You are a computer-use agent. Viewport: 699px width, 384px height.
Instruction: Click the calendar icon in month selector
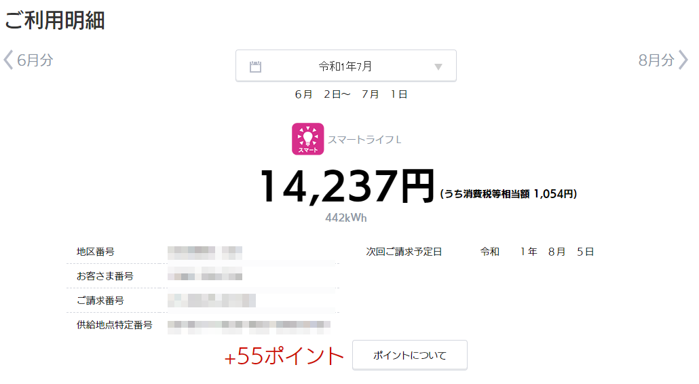[255, 66]
